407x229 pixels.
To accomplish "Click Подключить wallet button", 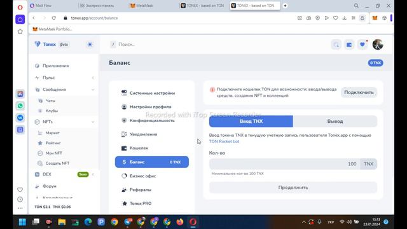I will [359, 92].
